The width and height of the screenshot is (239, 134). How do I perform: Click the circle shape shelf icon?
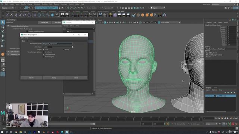[39, 15]
